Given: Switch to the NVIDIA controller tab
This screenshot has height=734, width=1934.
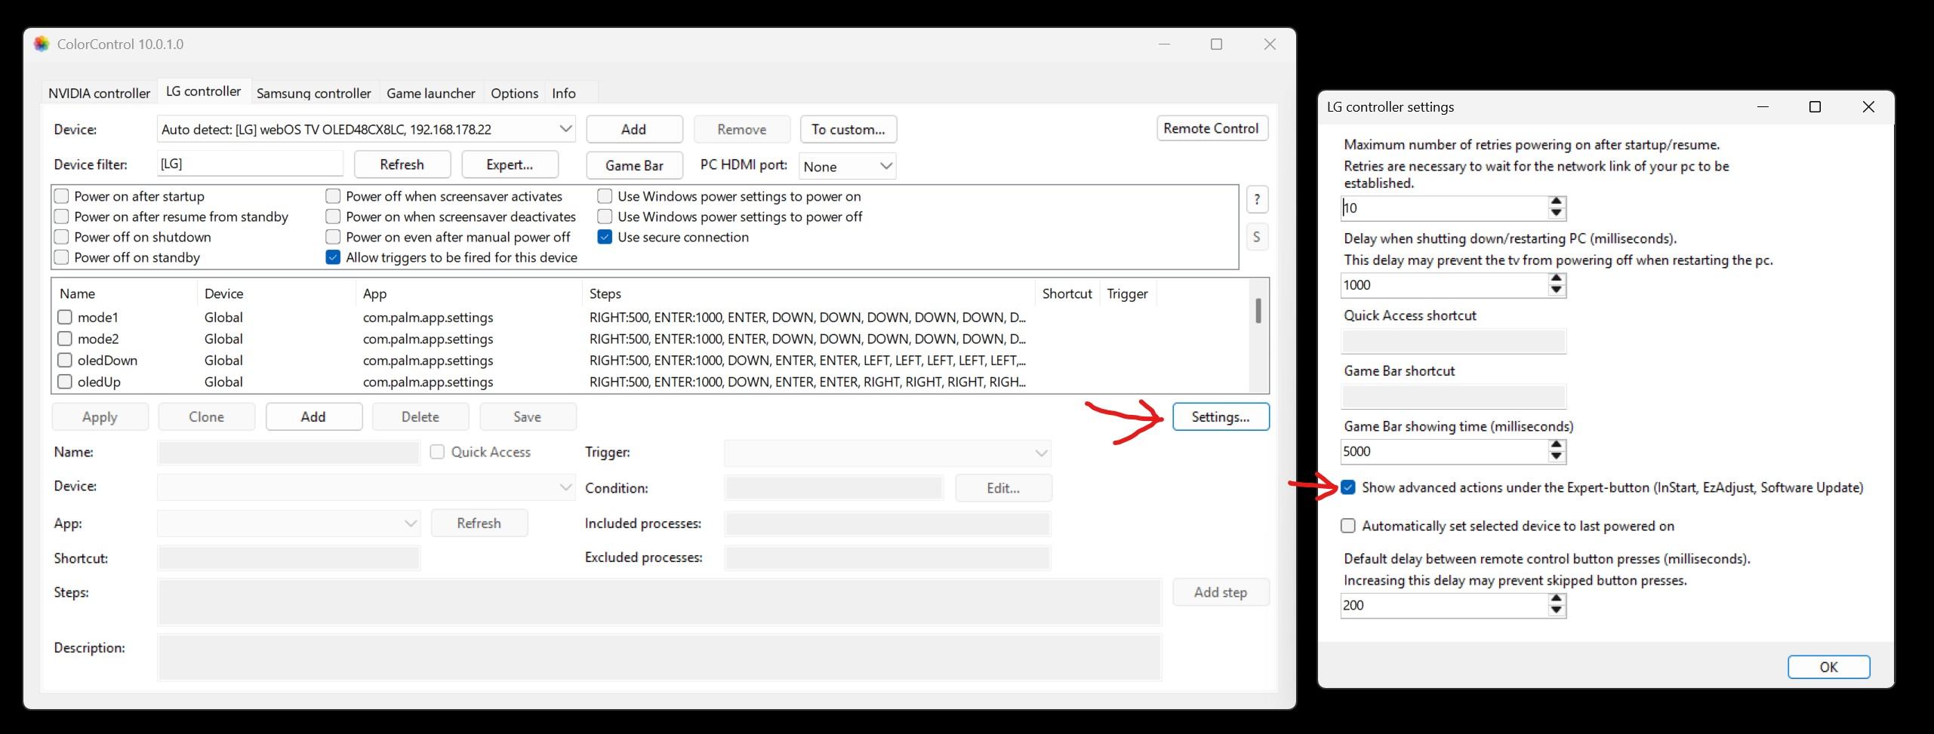Looking at the screenshot, I should (x=100, y=94).
